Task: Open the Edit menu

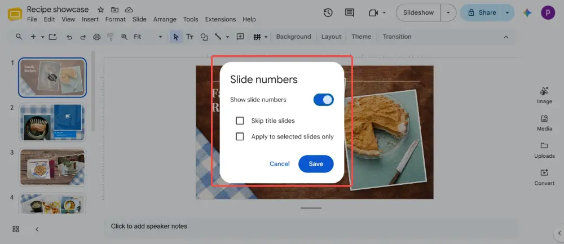Action: 49,19
